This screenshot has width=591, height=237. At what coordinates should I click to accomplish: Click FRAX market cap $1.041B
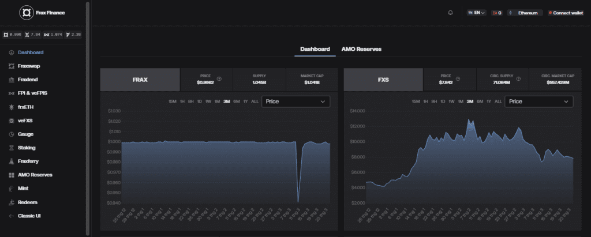(x=312, y=82)
